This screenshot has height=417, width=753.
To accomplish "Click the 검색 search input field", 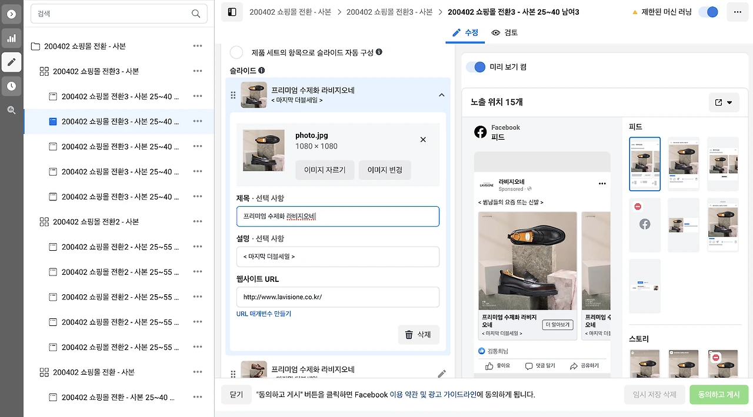I will coord(119,14).
